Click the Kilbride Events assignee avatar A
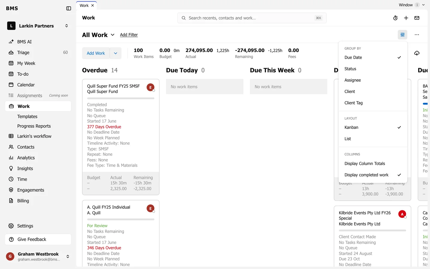Image resolution: width=430 pixels, height=269 pixels. tap(402, 214)
